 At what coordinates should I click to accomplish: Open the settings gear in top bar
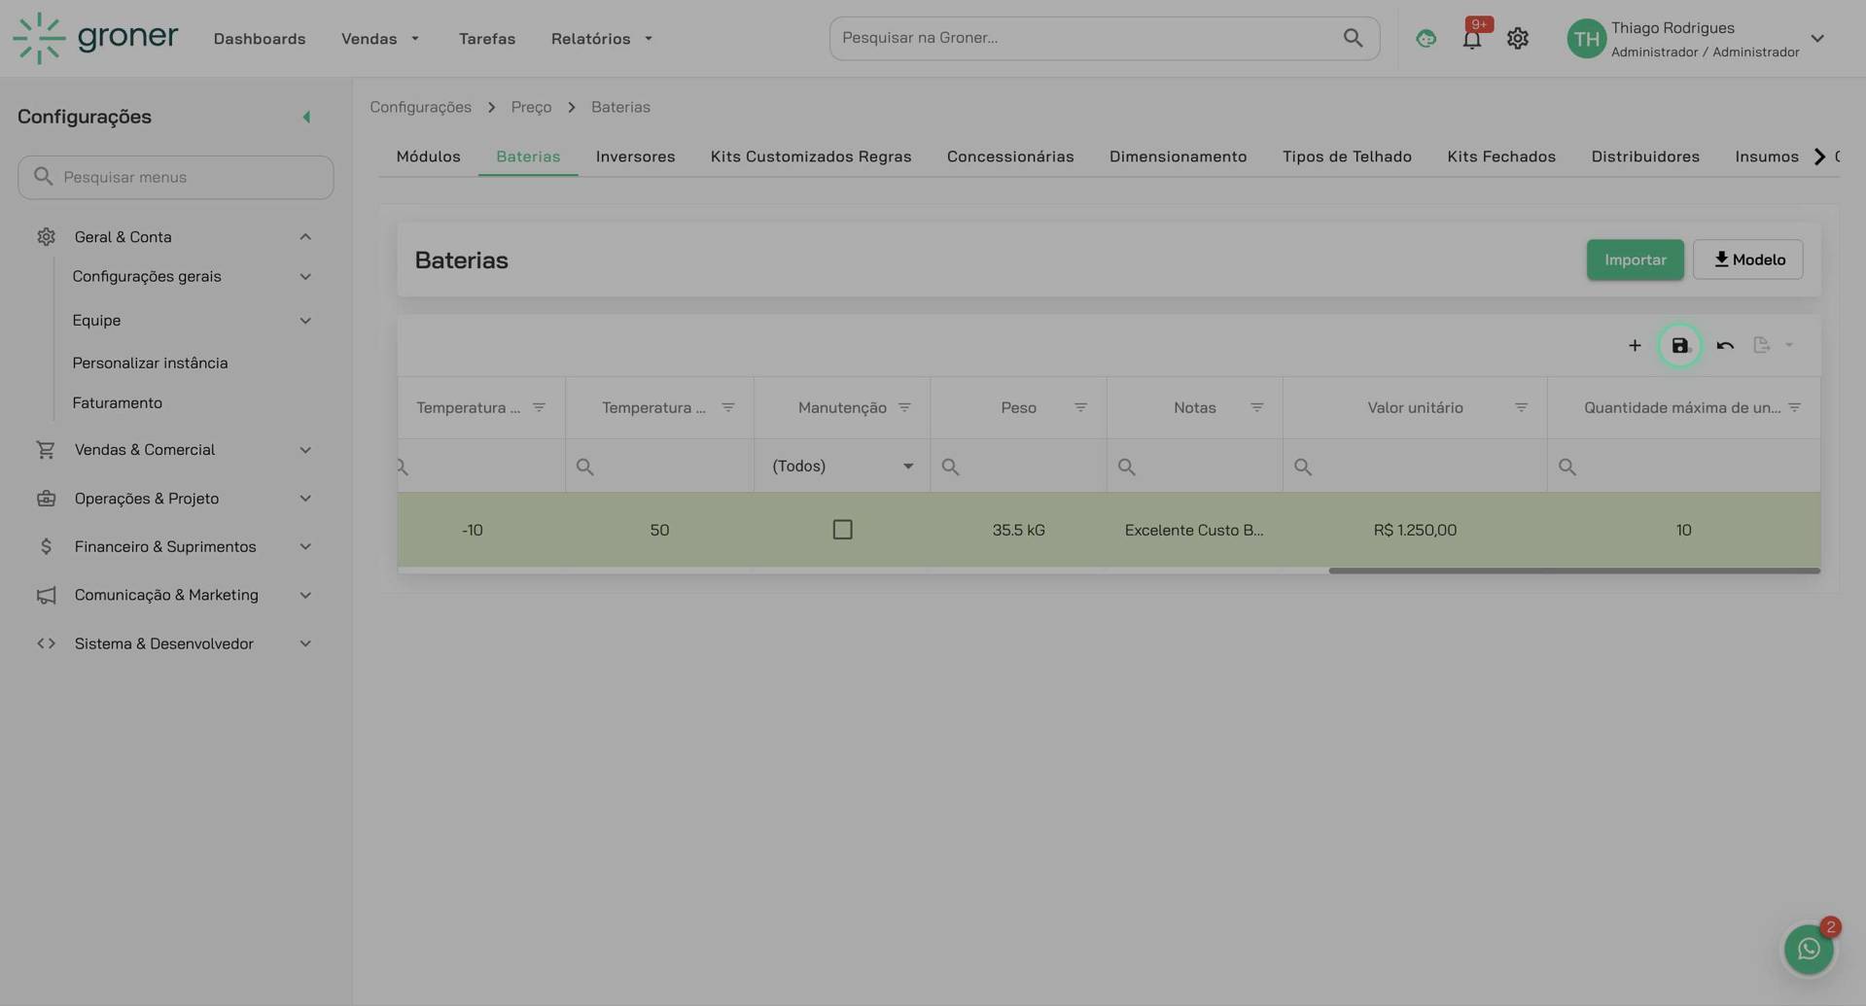1517,39
